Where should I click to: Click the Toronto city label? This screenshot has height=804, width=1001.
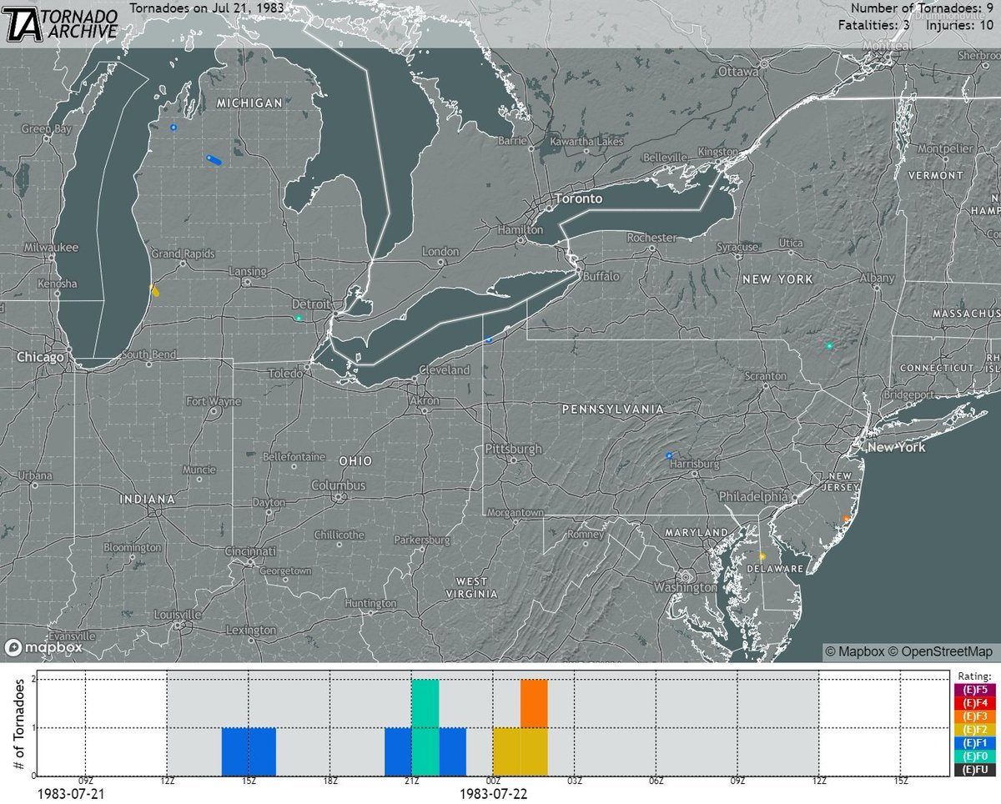click(577, 200)
